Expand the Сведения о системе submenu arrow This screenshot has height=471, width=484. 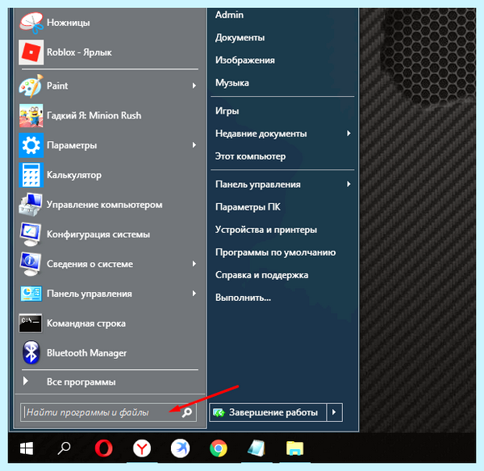[x=194, y=264]
